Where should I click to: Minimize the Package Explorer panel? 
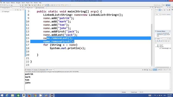click(x=21, y=8)
